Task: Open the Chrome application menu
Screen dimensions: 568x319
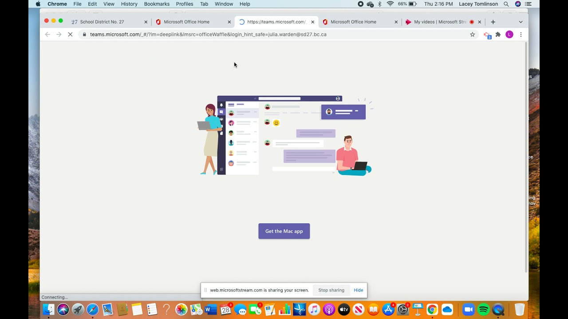Action: click(x=57, y=4)
